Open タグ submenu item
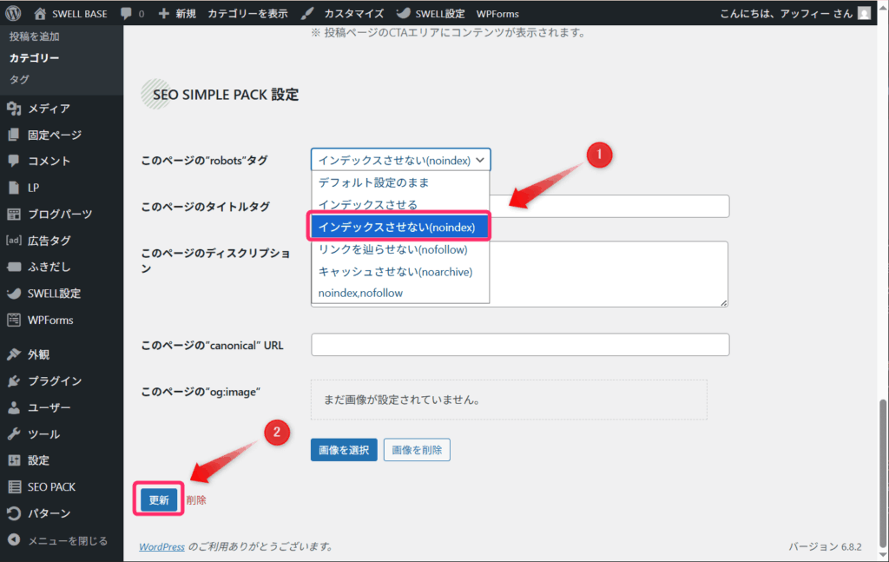This screenshot has height=562, width=889. [19, 79]
